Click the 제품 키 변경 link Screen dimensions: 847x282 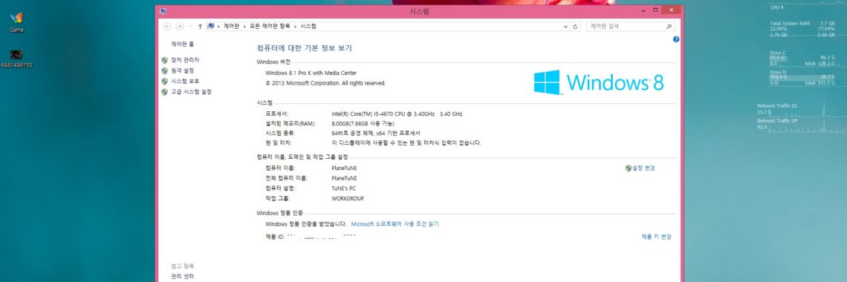tap(656, 237)
